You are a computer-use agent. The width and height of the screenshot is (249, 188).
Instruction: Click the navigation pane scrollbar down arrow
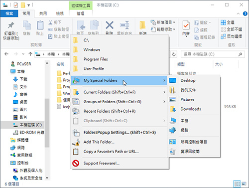[x=47, y=178]
